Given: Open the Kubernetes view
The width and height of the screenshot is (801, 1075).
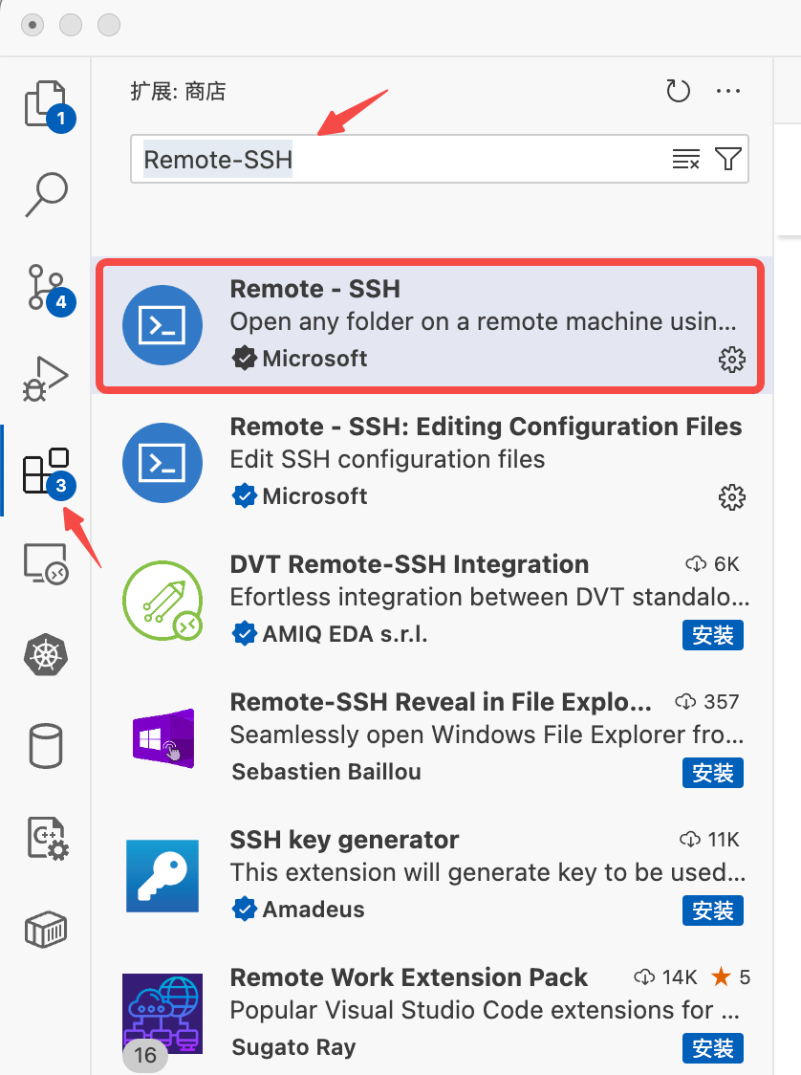Looking at the screenshot, I should (x=45, y=654).
